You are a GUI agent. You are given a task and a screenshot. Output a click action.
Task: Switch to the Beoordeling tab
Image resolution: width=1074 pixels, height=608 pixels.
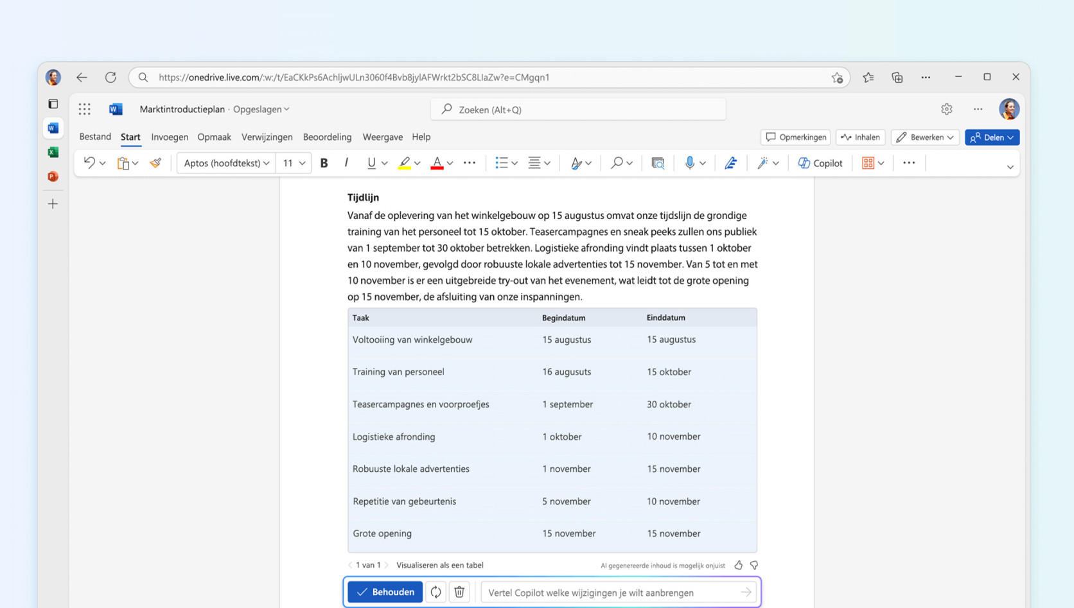327,137
